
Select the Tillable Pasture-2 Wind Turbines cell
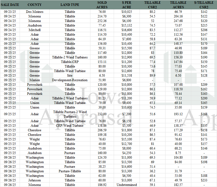70,114
